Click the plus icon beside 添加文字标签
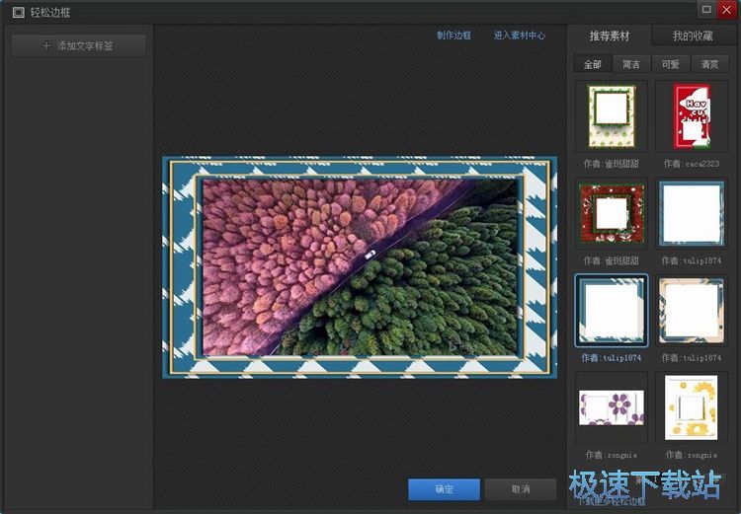This screenshot has width=741, height=514. coord(46,45)
